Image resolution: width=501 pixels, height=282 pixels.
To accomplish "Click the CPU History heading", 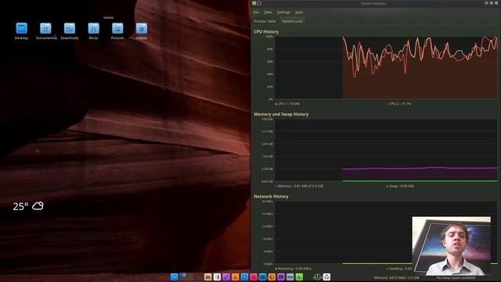I will point(266,31).
